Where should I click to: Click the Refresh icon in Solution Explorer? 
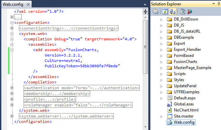(165, 11)
